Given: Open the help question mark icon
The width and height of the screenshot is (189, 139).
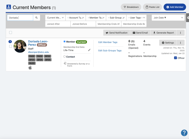Looking at the screenshot, I should click(x=184, y=133).
